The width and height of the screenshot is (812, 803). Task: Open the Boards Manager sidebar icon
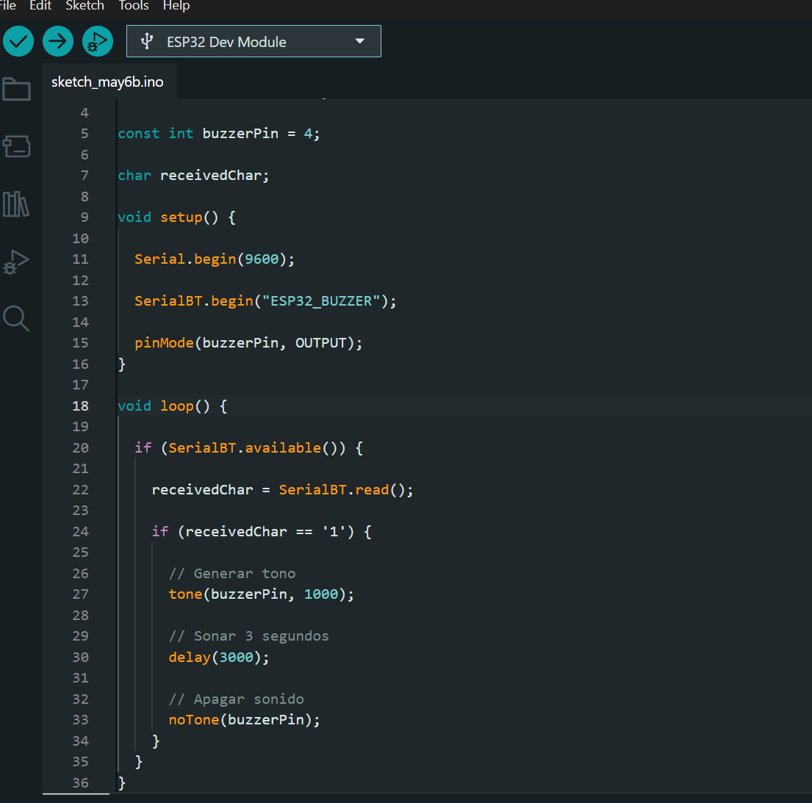click(17, 146)
